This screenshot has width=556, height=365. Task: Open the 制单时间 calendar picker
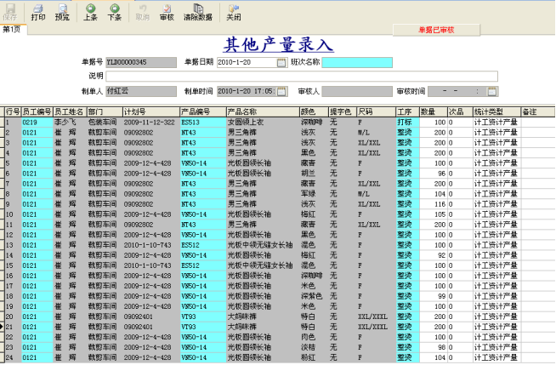(281, 91)
